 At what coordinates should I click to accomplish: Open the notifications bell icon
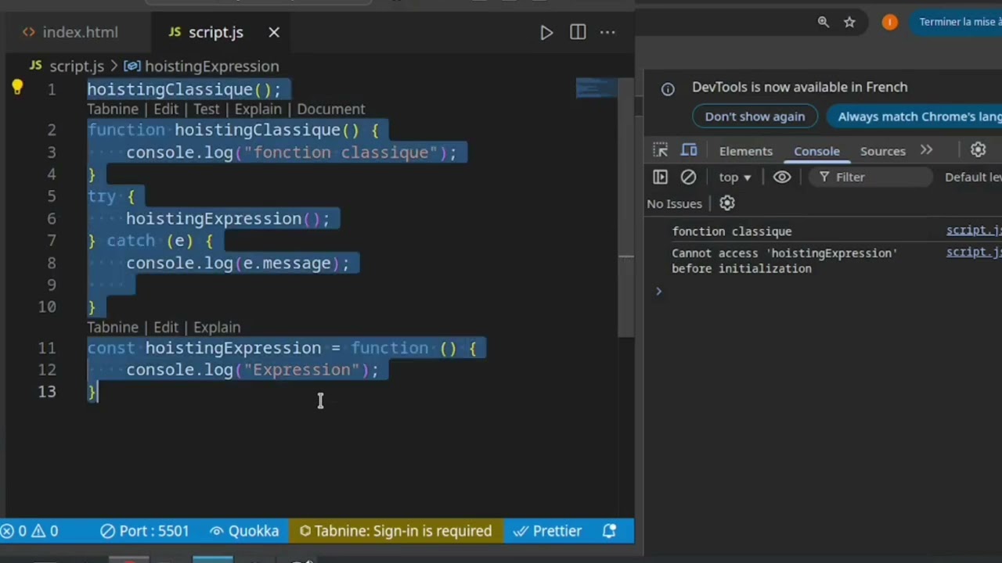[x=609, y=531]
